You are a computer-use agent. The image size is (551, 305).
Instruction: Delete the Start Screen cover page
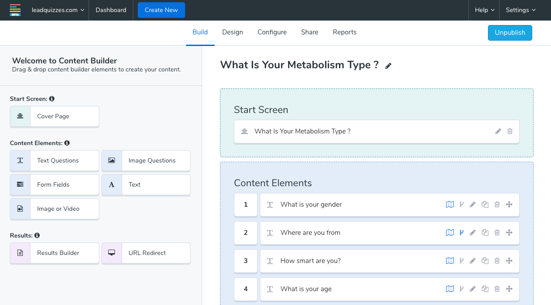(x=510, y=131)
